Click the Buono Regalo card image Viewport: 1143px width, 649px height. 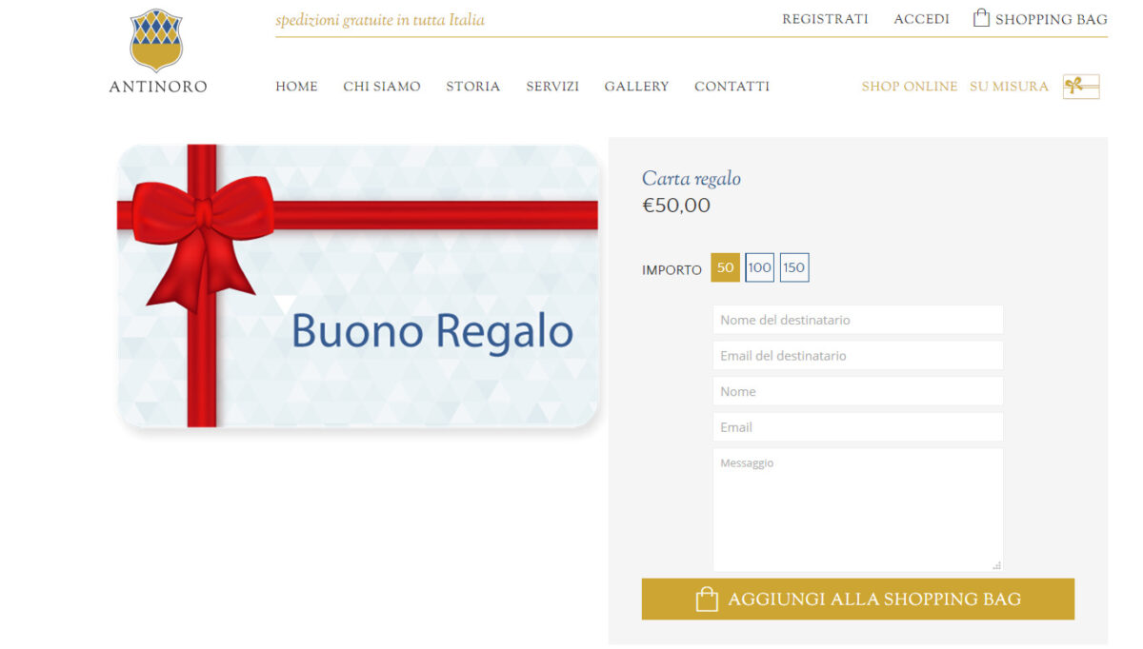tap(357, 285)
